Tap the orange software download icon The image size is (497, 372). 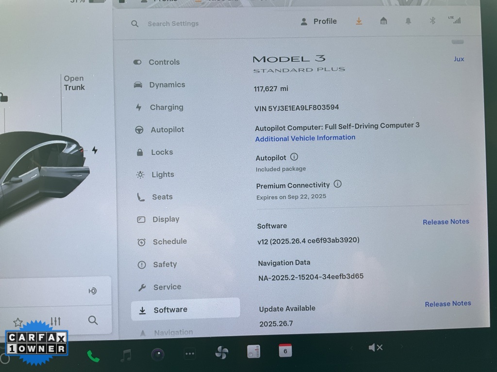[x=359, y=21]
